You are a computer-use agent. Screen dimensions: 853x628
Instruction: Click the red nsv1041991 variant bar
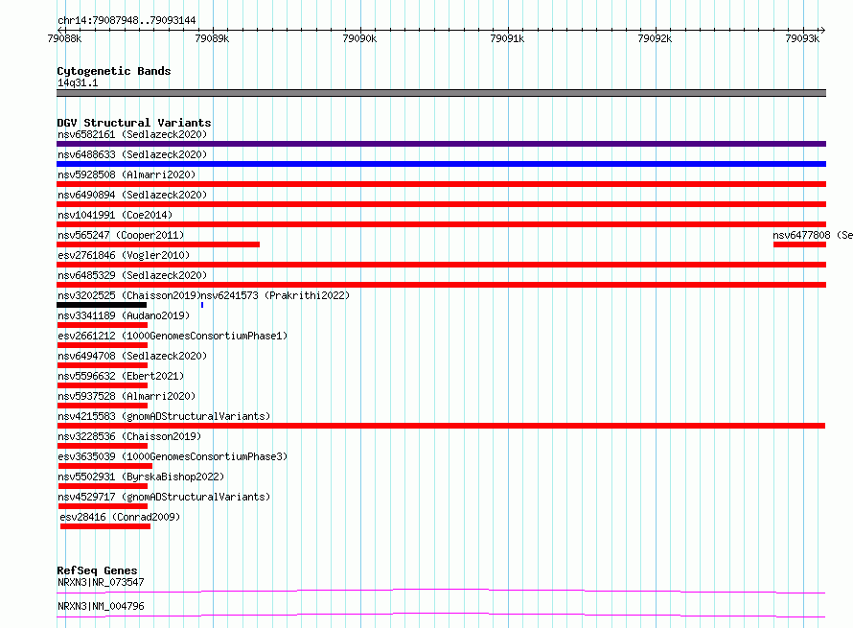(x=441, y=224)
